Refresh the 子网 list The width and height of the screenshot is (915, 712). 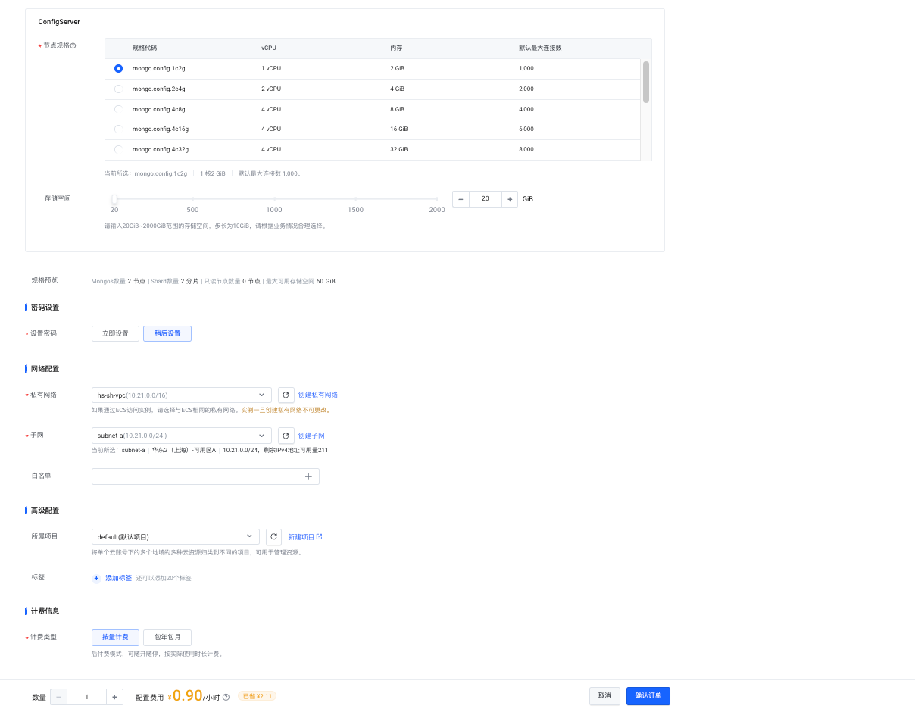point(286,436)
